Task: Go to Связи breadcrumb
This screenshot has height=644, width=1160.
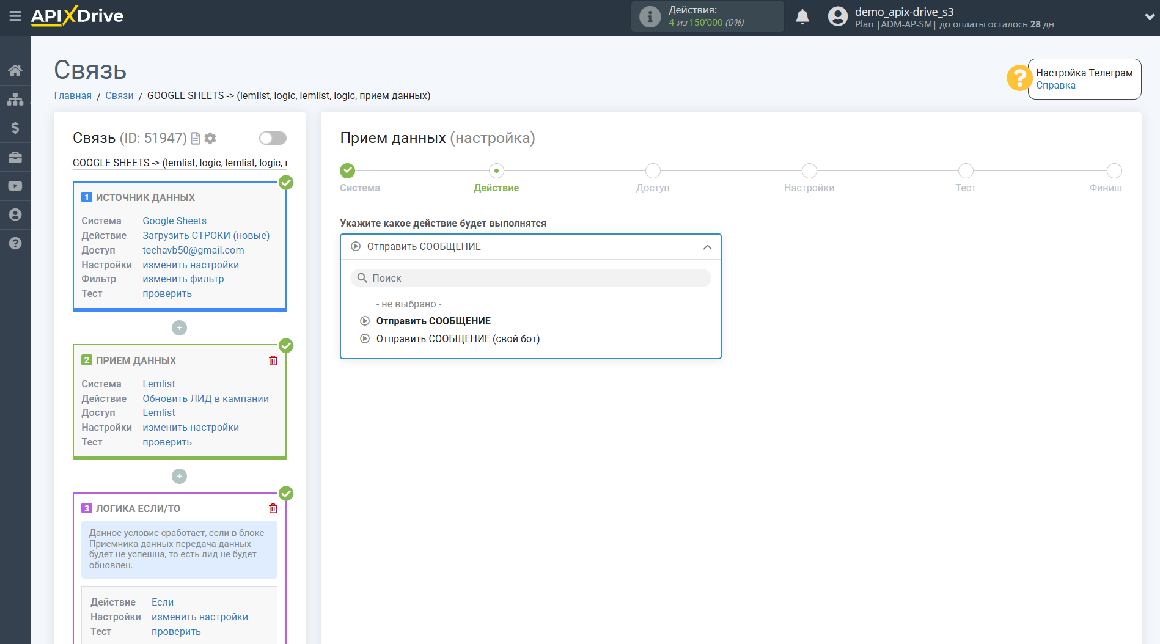Action: pos(119,95)
